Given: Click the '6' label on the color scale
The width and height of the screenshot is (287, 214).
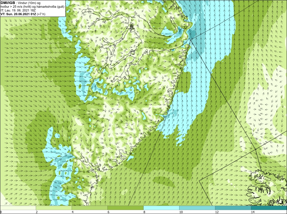Looking at the screenshot, I should point(108,212).
